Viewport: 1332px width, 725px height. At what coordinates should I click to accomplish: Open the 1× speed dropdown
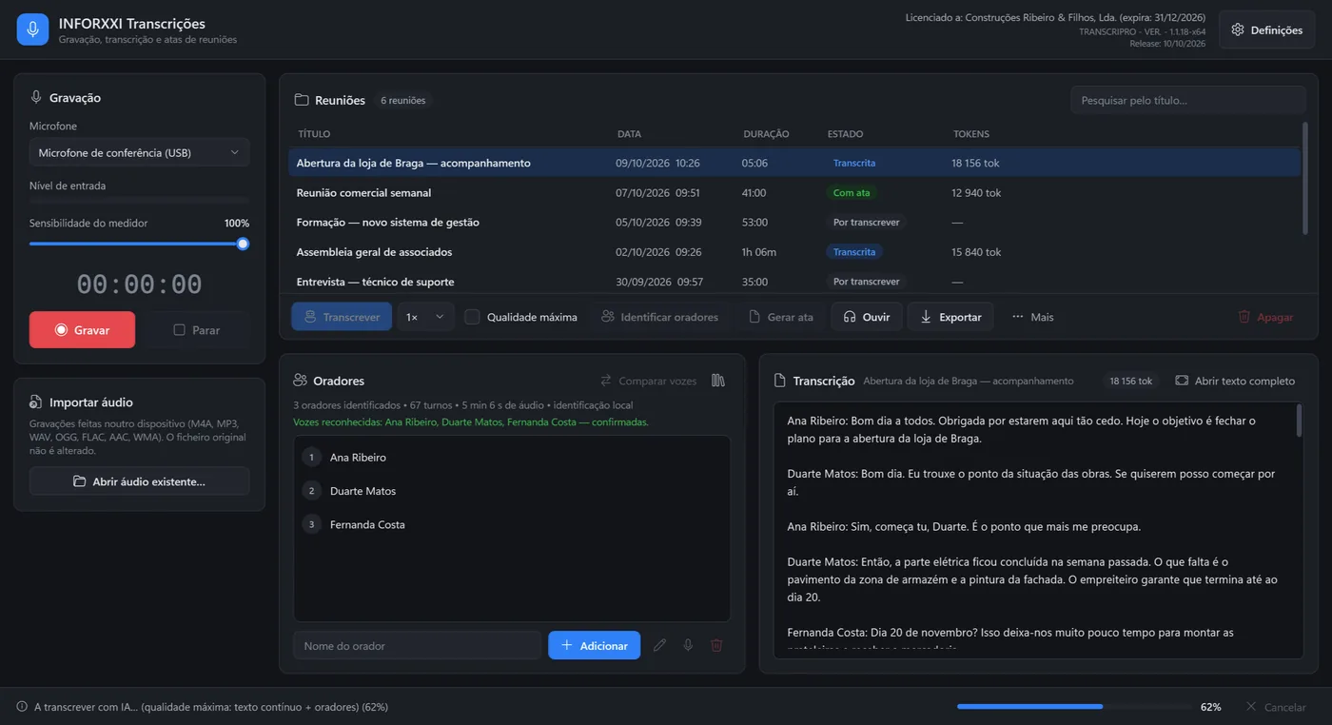coord(425,317)
